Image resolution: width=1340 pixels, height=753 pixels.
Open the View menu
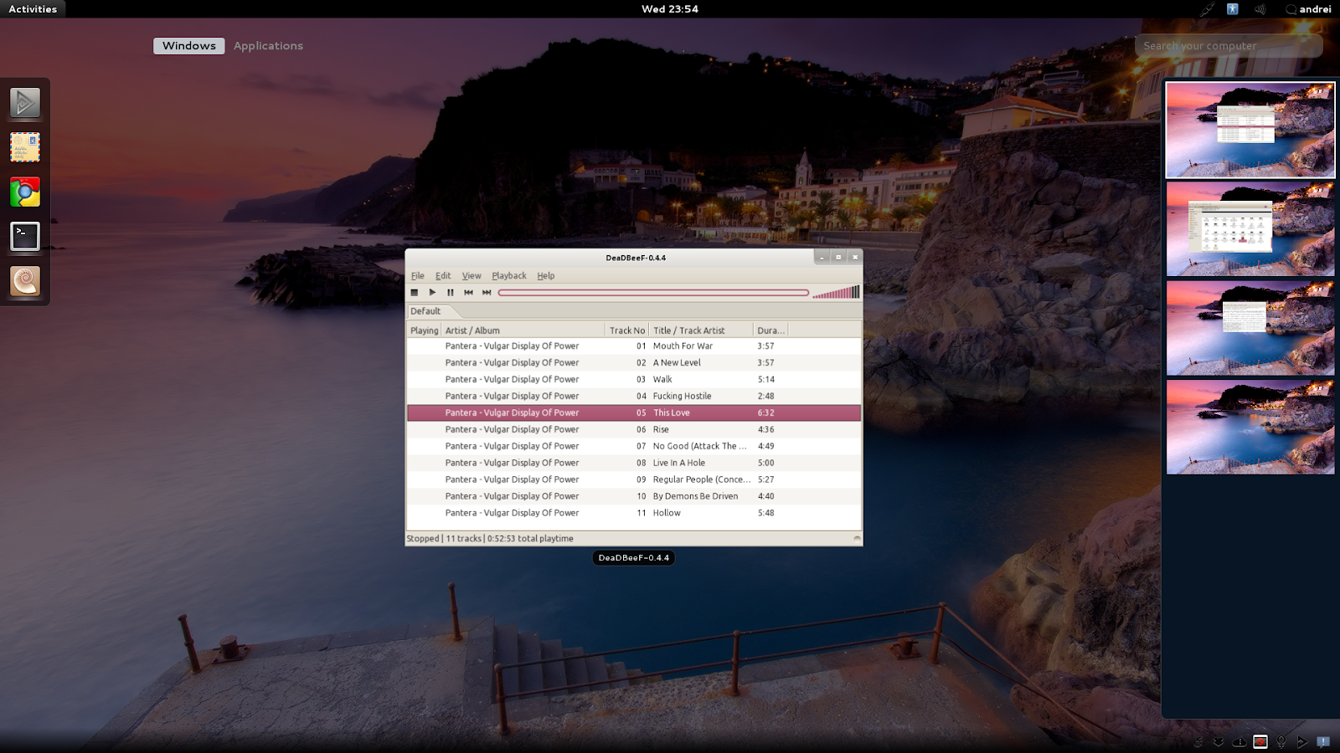click(x=472, y=276)
